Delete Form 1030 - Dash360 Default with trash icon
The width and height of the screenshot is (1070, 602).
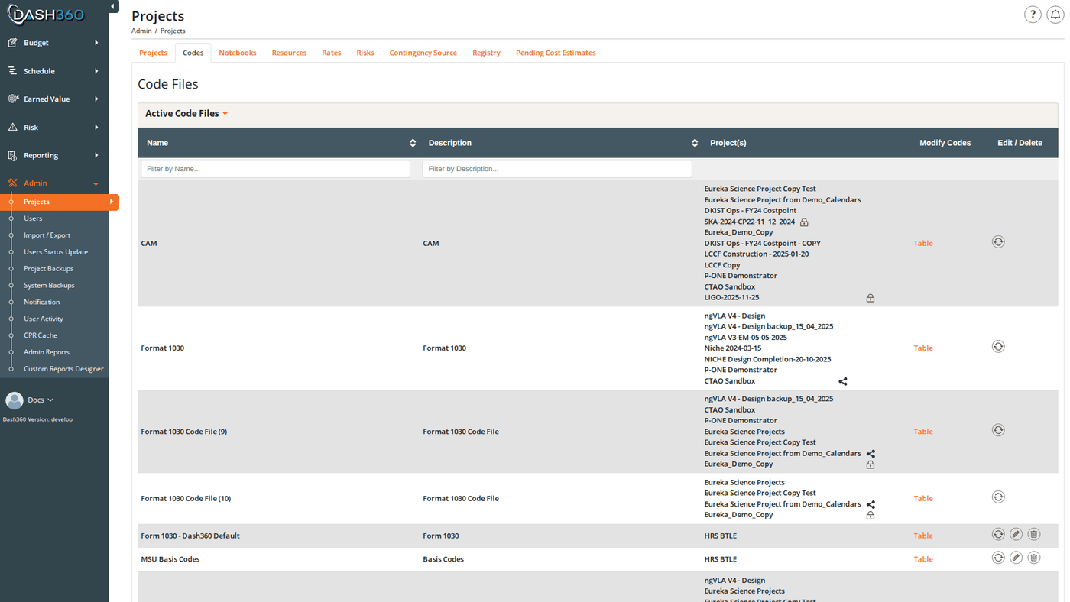click(1034, 534)
